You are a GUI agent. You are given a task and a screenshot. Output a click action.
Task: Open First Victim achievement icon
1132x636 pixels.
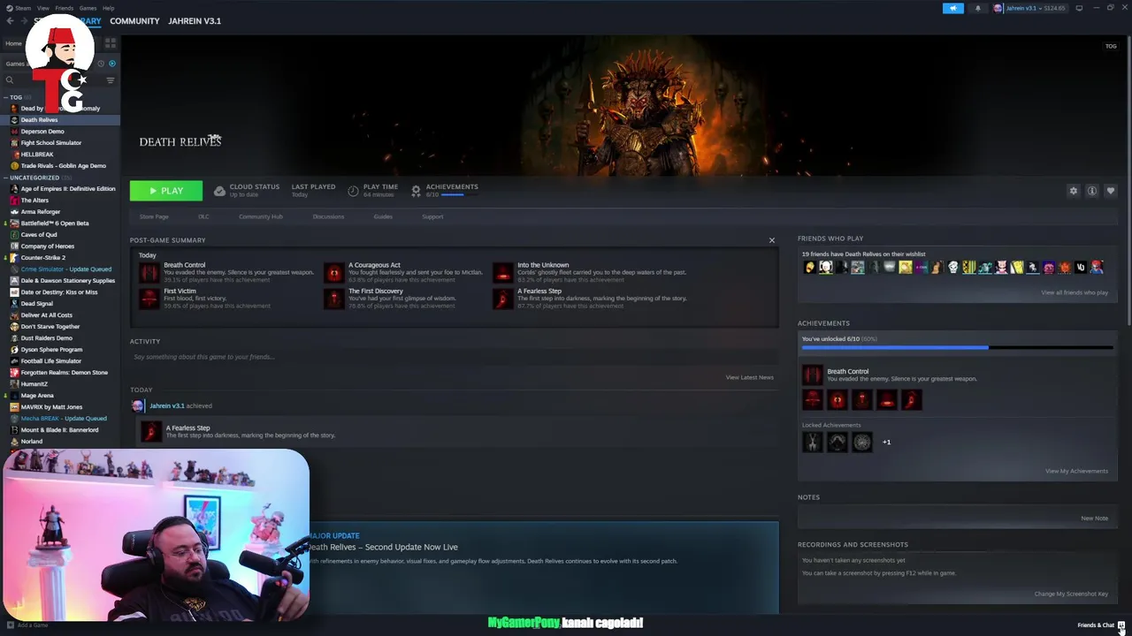(149, 298)
